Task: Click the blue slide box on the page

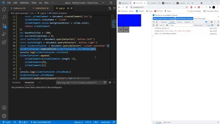Action: click(129, 20)
